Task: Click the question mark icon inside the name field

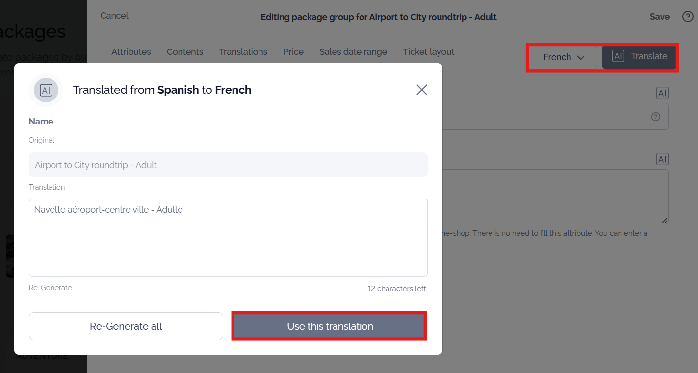Action: (656, 117)
